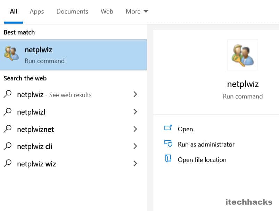Click the Open file location icon

tap(168, 159)
